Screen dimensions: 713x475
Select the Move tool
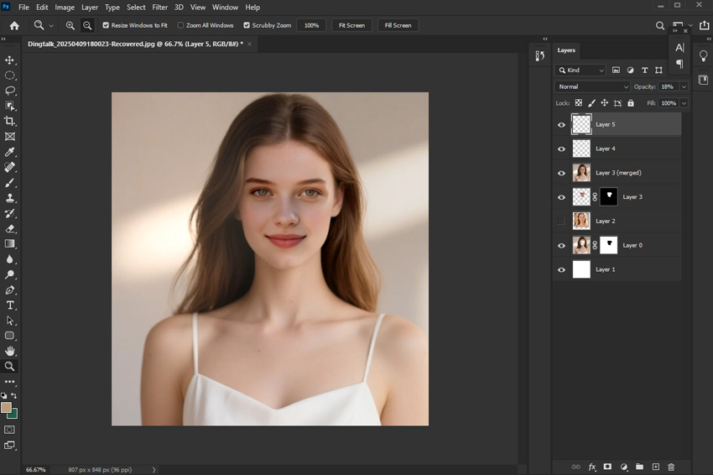[x=9, y=60]
